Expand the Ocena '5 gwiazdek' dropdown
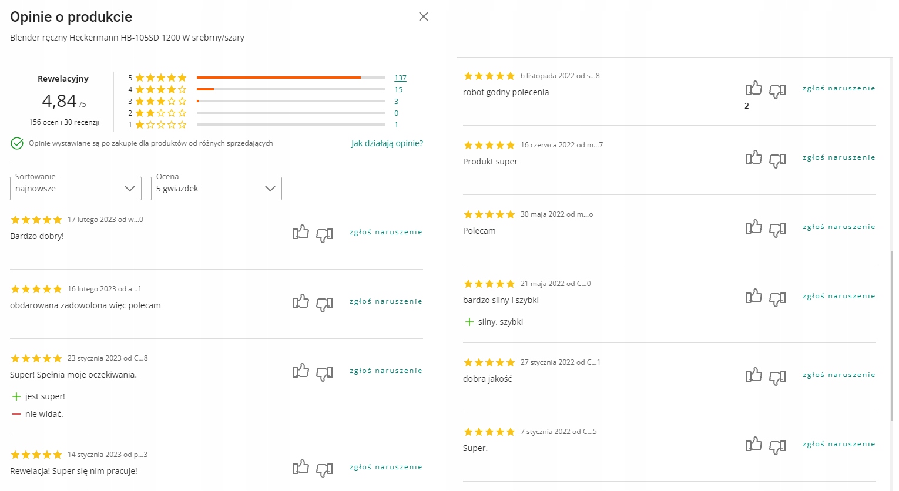This screenshot has width=899, height=491. [x=216, y=189]
